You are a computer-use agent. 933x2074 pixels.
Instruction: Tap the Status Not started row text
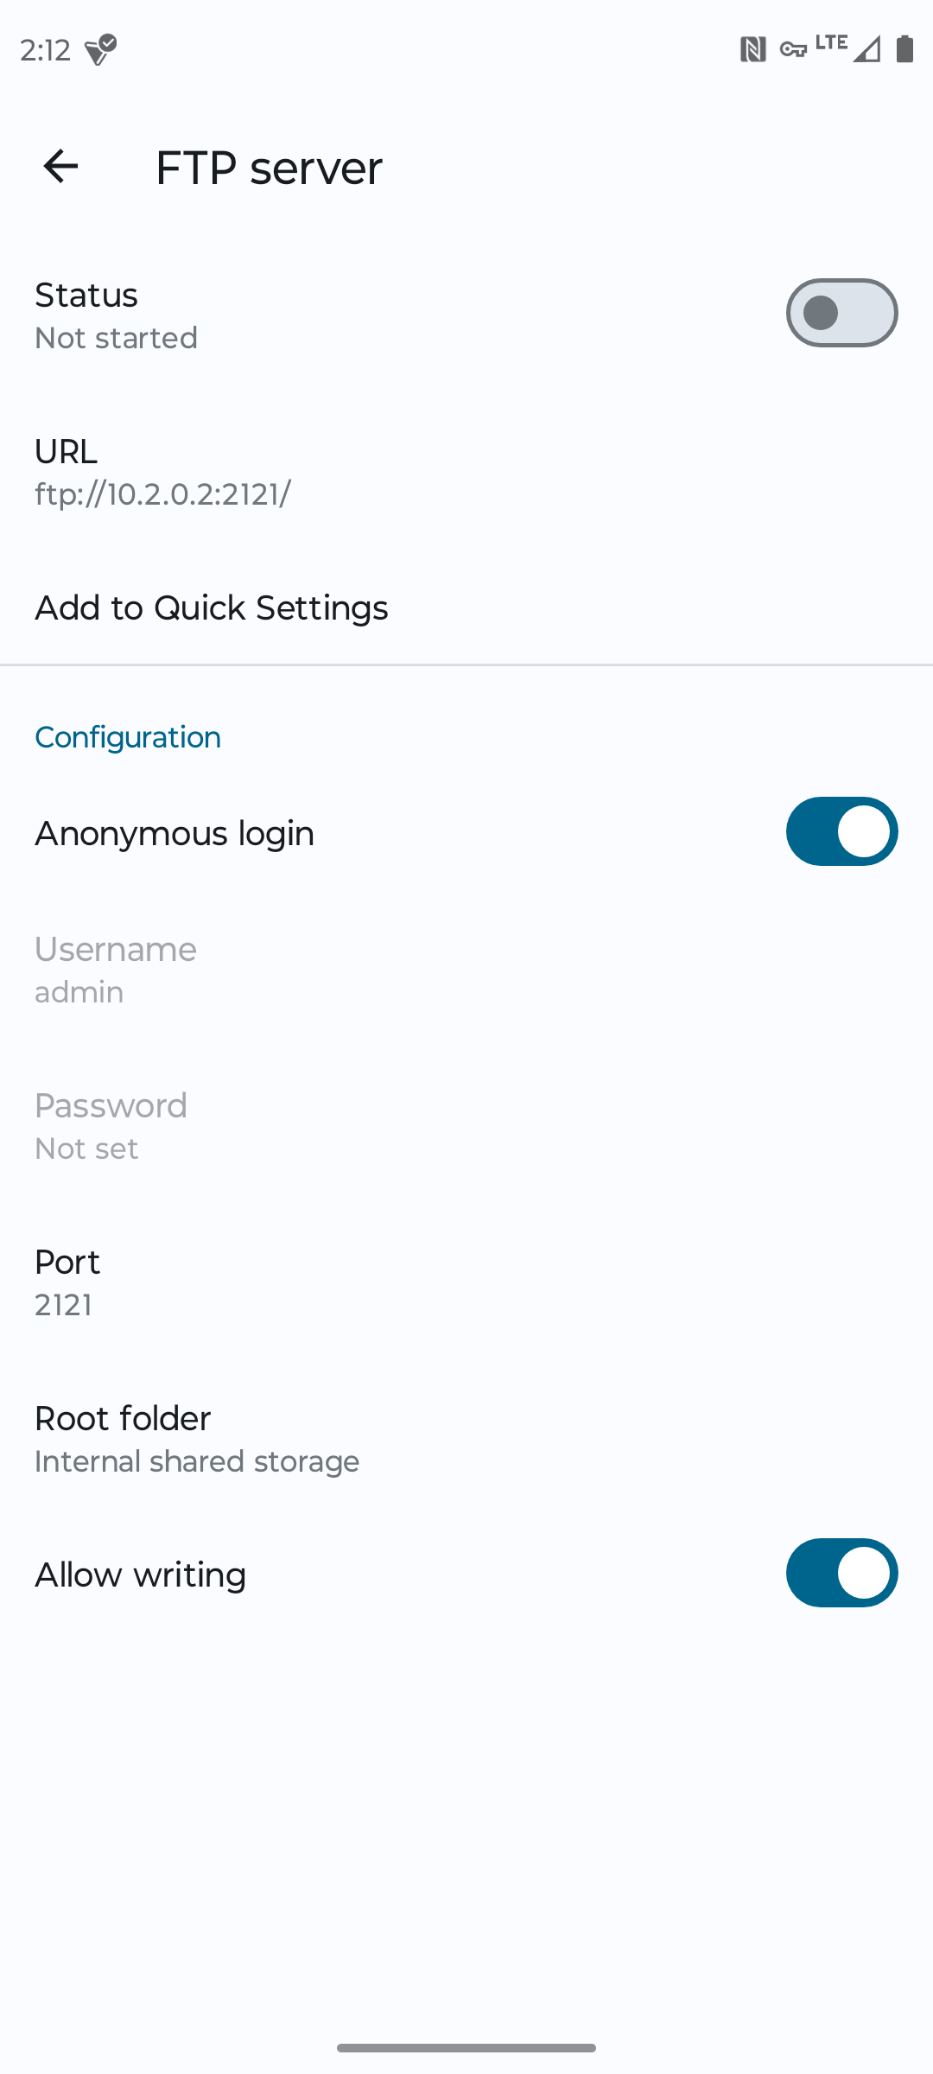tap(116, 315)
